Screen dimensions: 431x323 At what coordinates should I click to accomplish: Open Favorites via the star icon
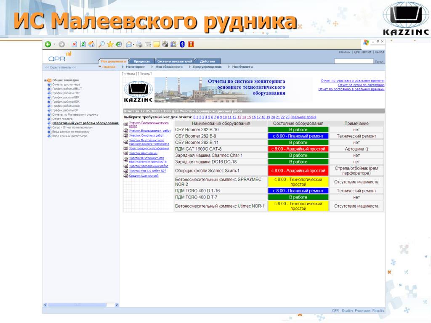tap(110, 44)
